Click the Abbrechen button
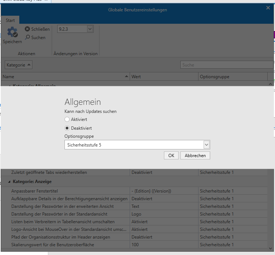The width and height of the screenshot is (275, 255). [x=195, y=156]
